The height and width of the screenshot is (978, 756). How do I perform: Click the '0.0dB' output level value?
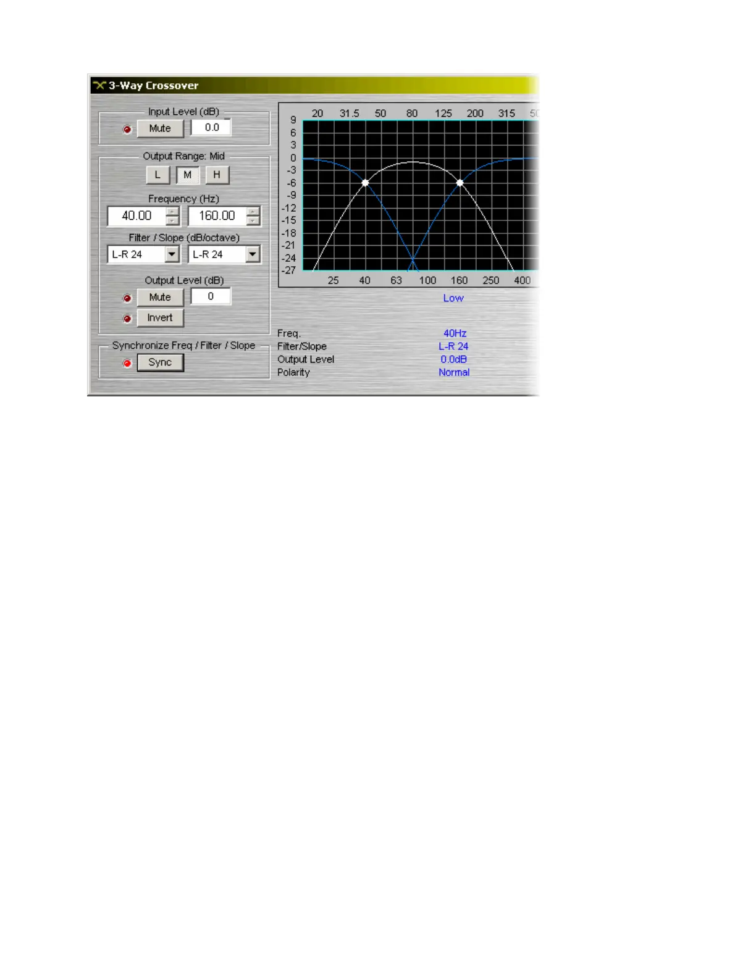point(454,359)
